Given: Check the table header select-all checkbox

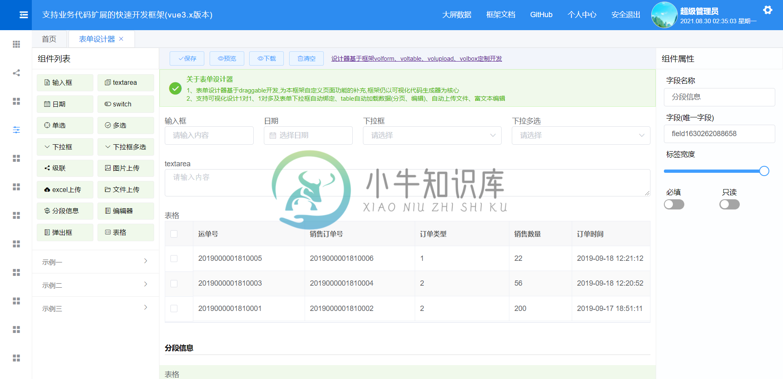Looking at the screenshot, I should [x=174, y=234].
